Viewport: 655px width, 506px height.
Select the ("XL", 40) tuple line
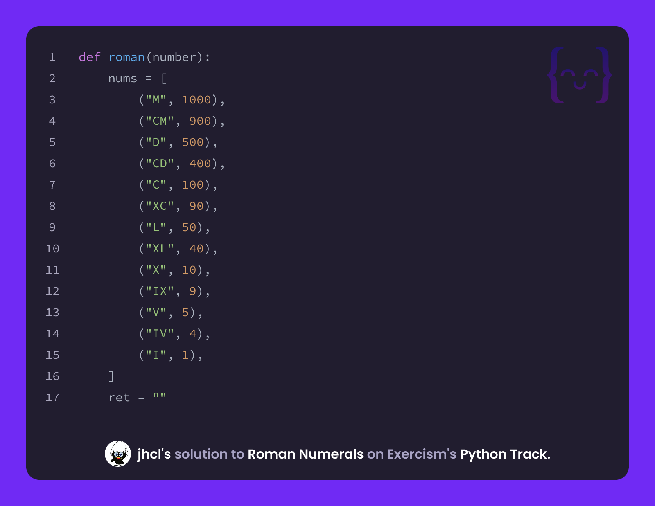pos(178,249)
